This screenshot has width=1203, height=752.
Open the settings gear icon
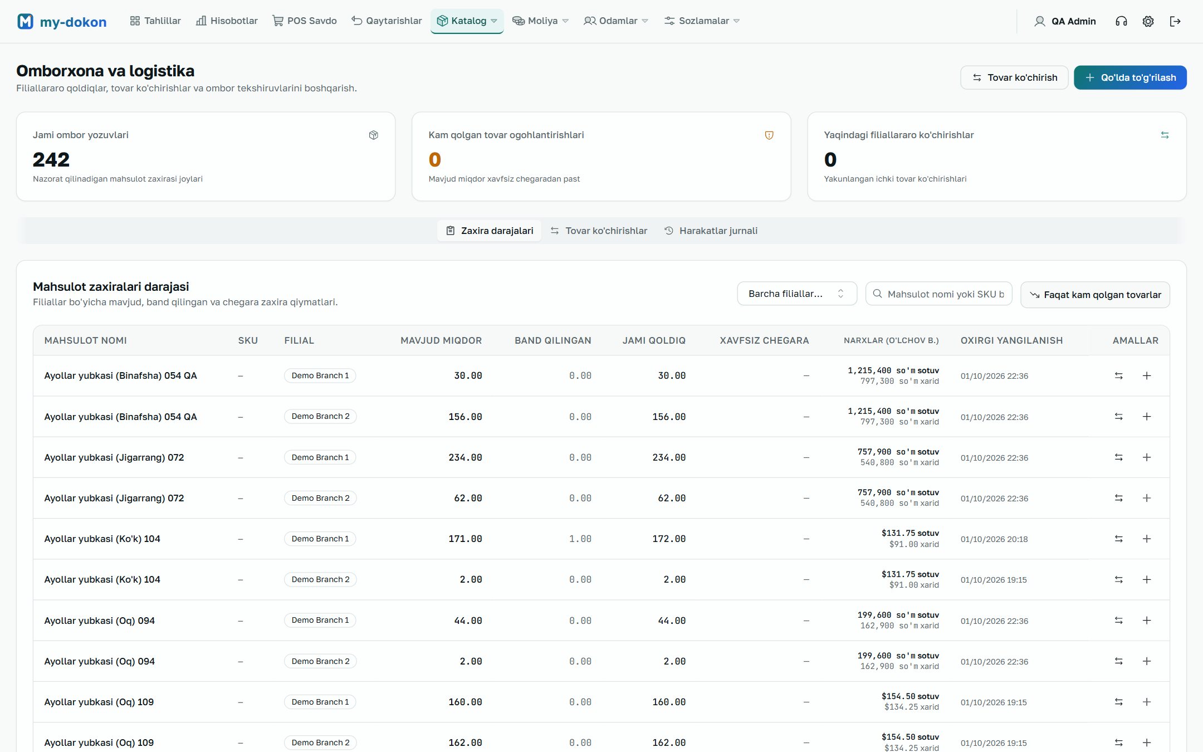click(x=1148, y=21)
